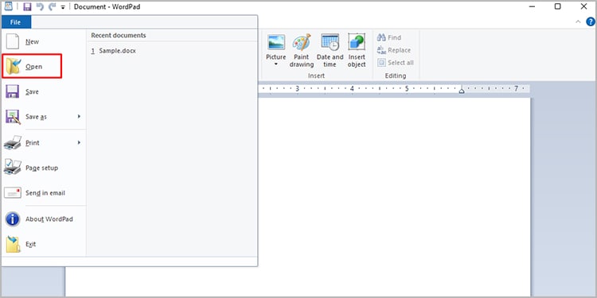The height and width of the screenshot is (298, 597).
Task: Insert Date and time
Action: click(330, 51)
